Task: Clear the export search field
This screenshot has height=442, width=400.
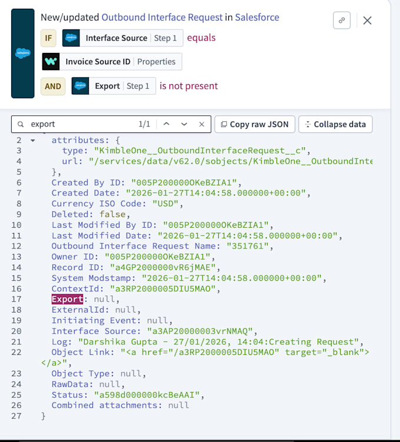Action: pyautogui.click(x=201, y=124)
